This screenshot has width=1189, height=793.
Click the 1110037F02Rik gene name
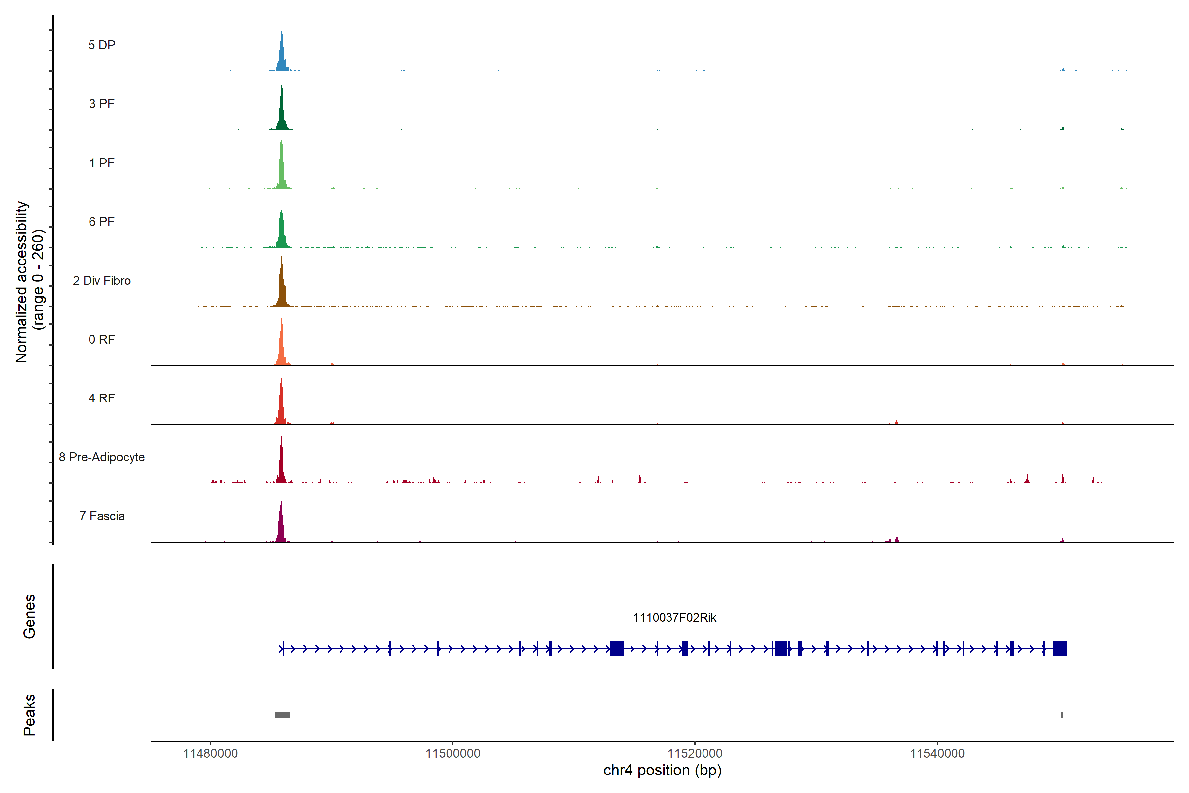(x=674, y=618)
